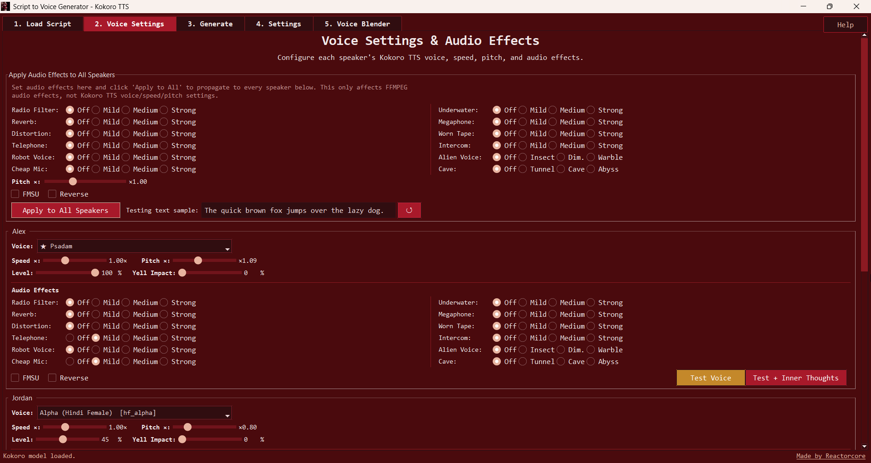Image resolution: width=871 pixels, height=463 pixels.
Task: Open the 3. Generate tab
Action: pyautogui.click(x=210, y=24)
